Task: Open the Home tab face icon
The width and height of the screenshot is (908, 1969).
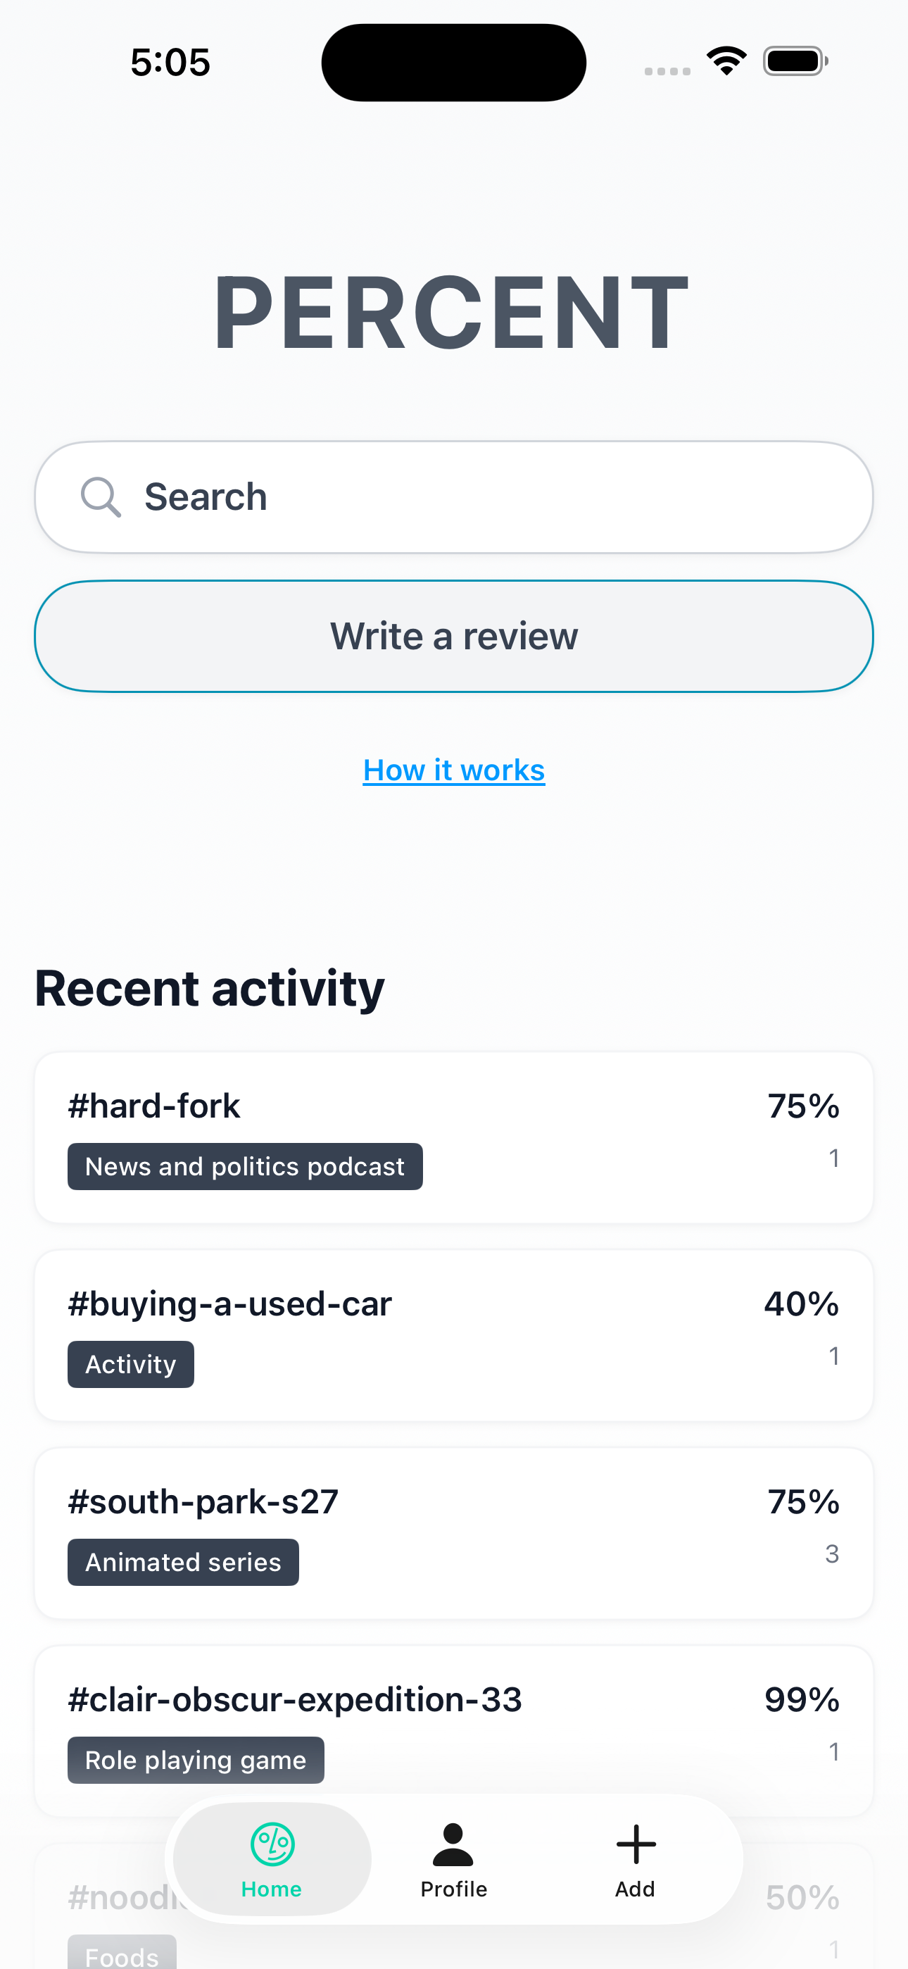Action: [272, 1844]
